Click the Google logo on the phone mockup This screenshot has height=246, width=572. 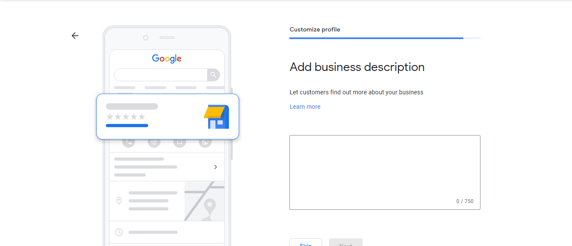coord(166,58)
